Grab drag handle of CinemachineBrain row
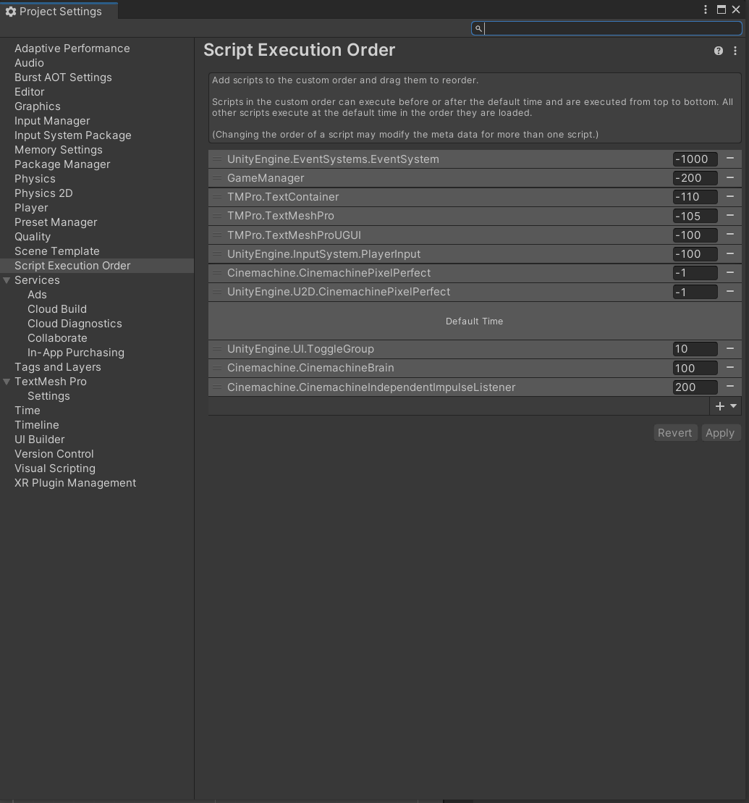The height and width of the screenshot is (803, 749). 217,369
